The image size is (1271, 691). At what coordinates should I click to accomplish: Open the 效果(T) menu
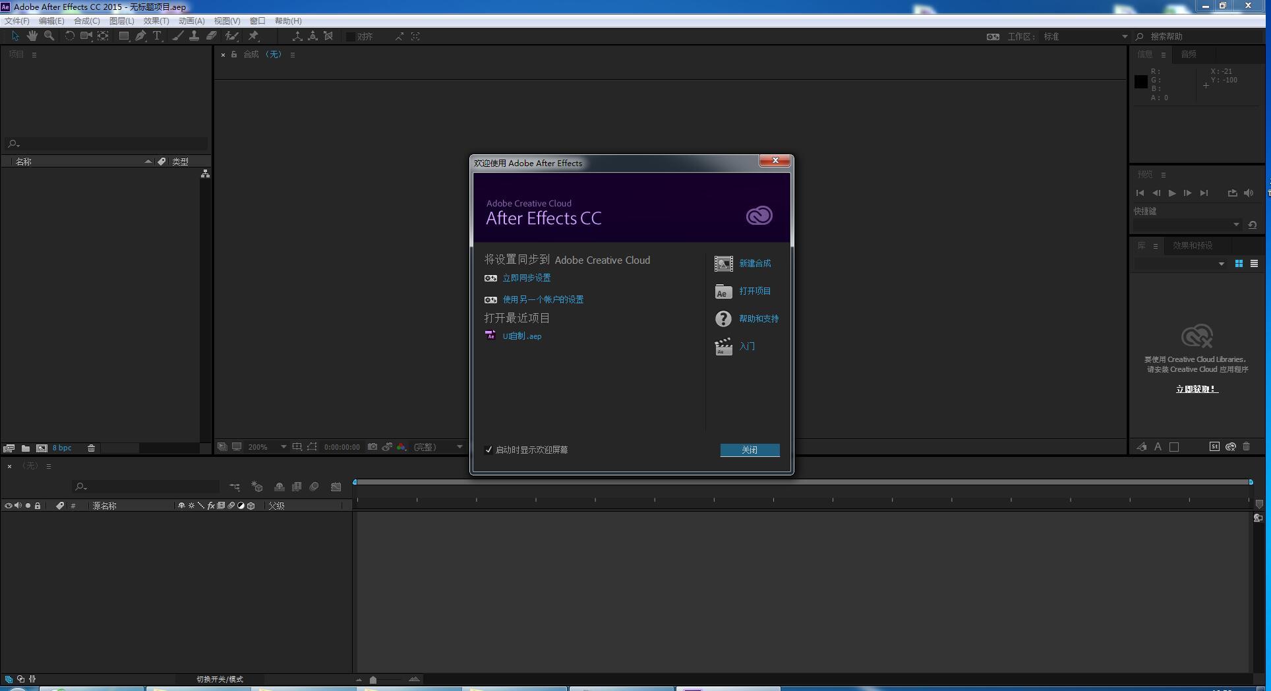pos(156,21)
